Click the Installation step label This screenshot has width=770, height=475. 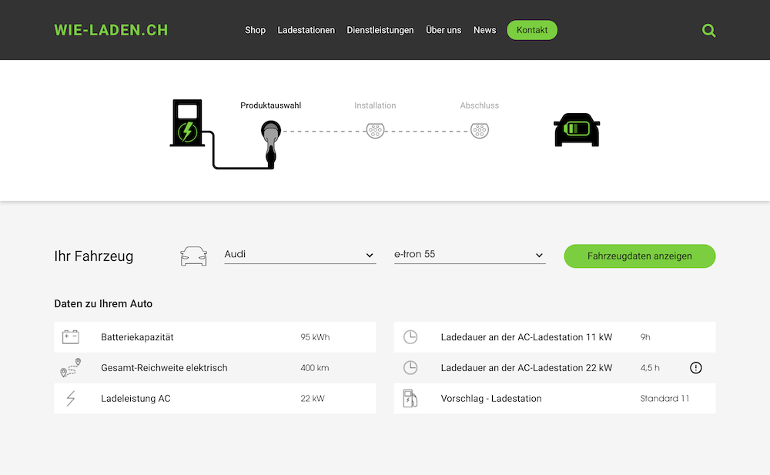tap(375, 105)
